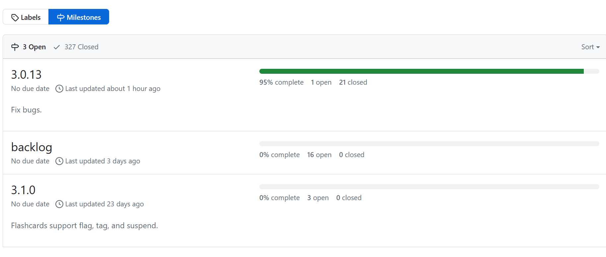Click the clock icon under backlog milestone
Image resolution: width=606 pixels, height=257 pixels.
coord(59,161)
